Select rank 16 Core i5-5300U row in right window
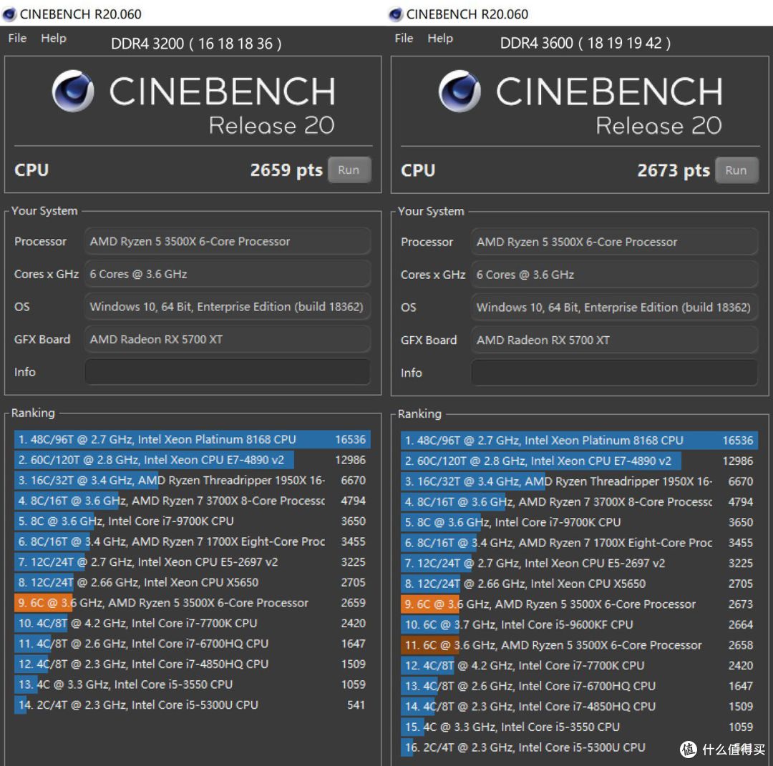 point(579,747)
